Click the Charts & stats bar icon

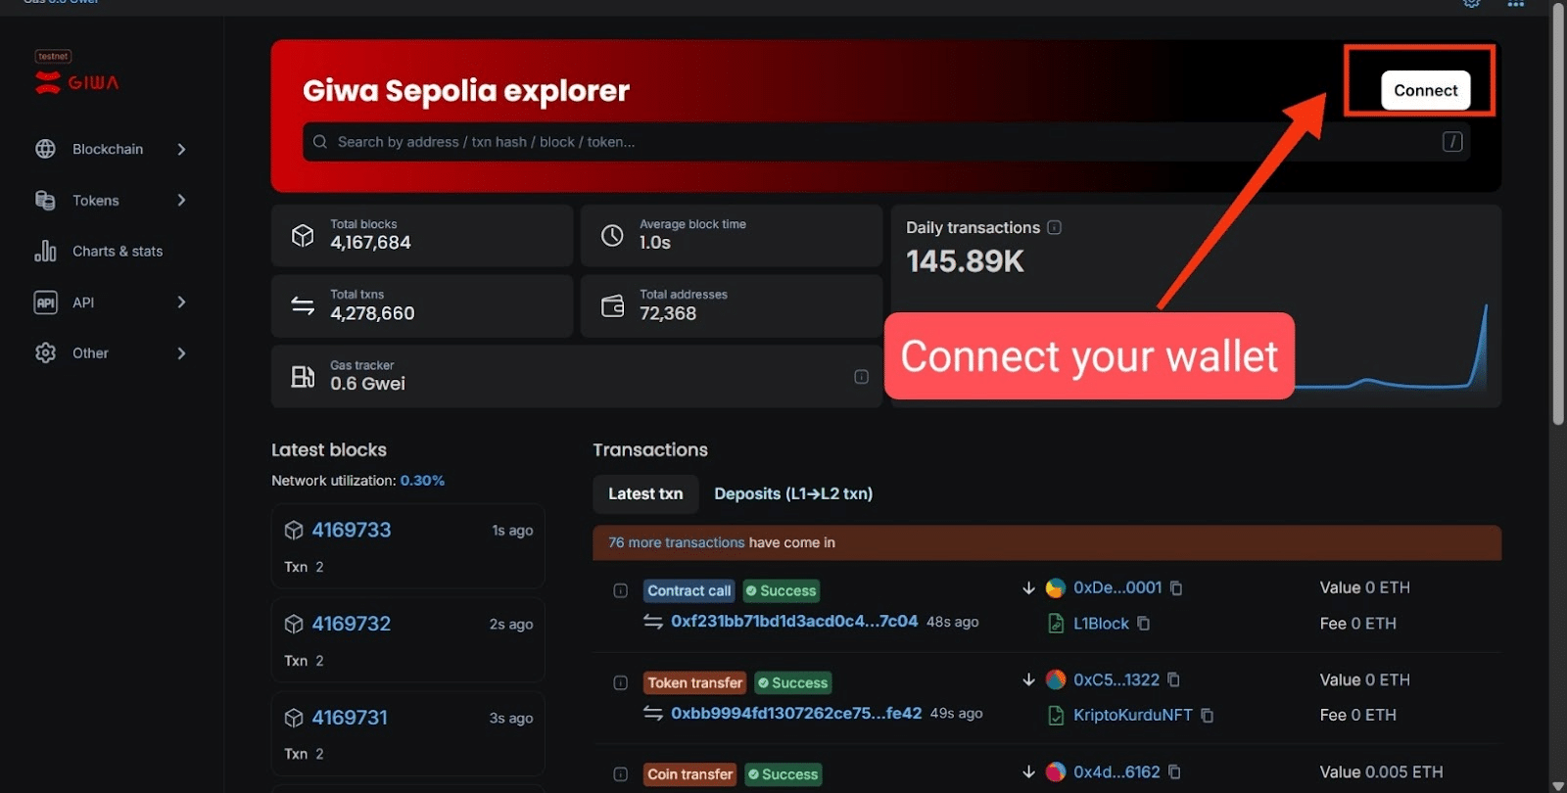pos(45,251)
